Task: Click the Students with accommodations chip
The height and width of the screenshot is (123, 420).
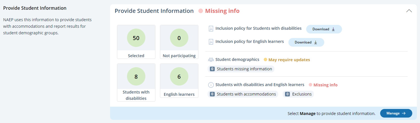Action: pos(243,94)
